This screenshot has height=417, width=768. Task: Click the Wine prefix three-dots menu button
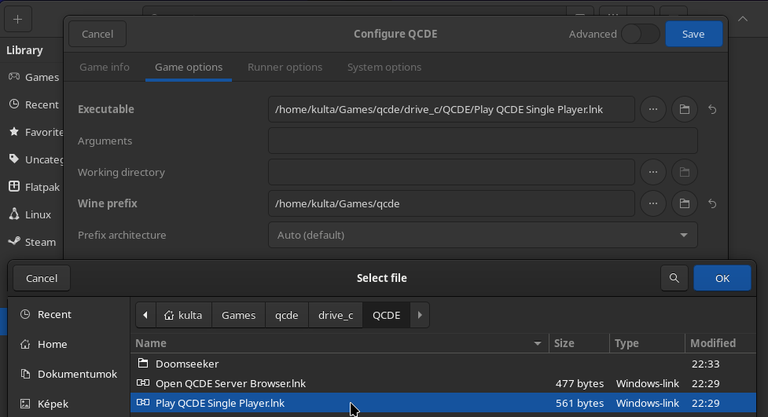point(652,203)
